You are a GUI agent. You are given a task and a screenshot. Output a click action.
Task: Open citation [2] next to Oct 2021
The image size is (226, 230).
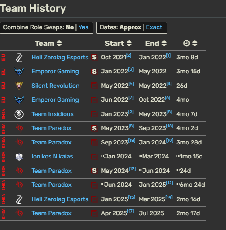click(x=129, y=55)
